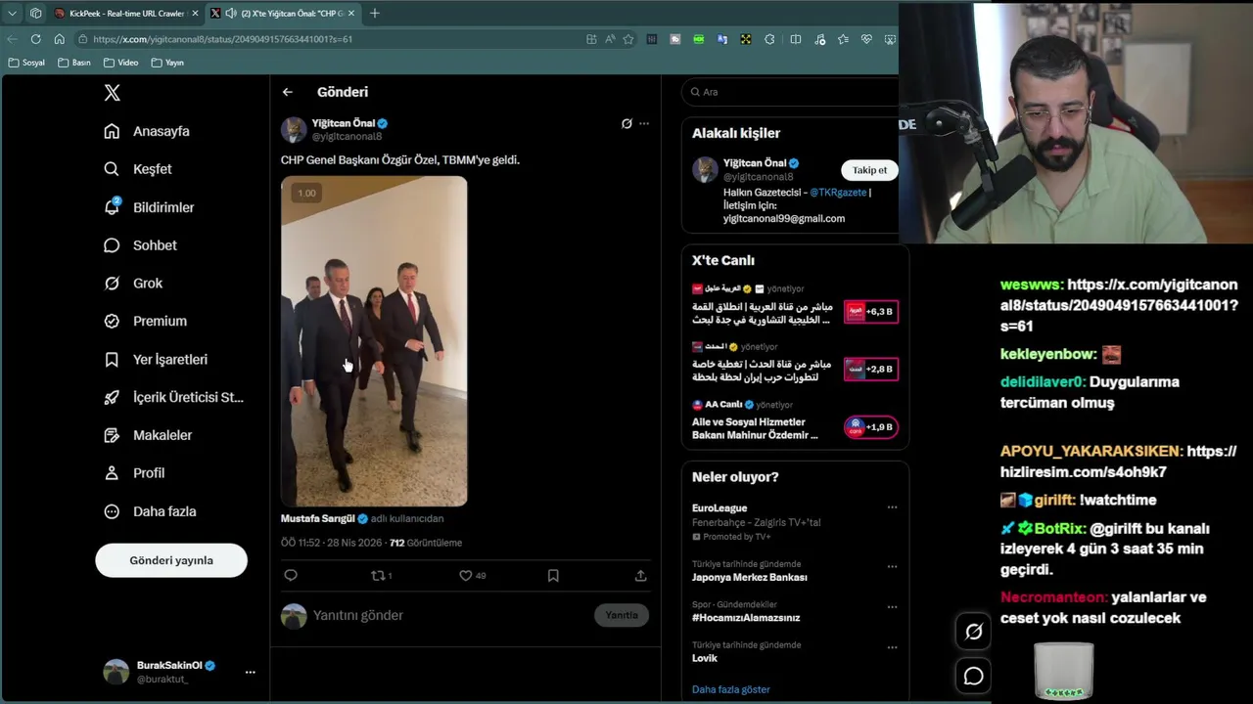Open Premium in the sidebar
The image size is (1253, 704).
coord(145,321)
